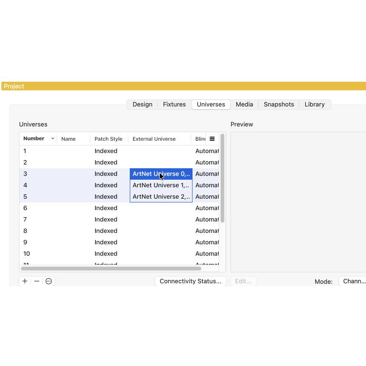Screen dimensions: 366x366
Task: Go to the Snapshots tab
Action: click(x=279, y=105)
